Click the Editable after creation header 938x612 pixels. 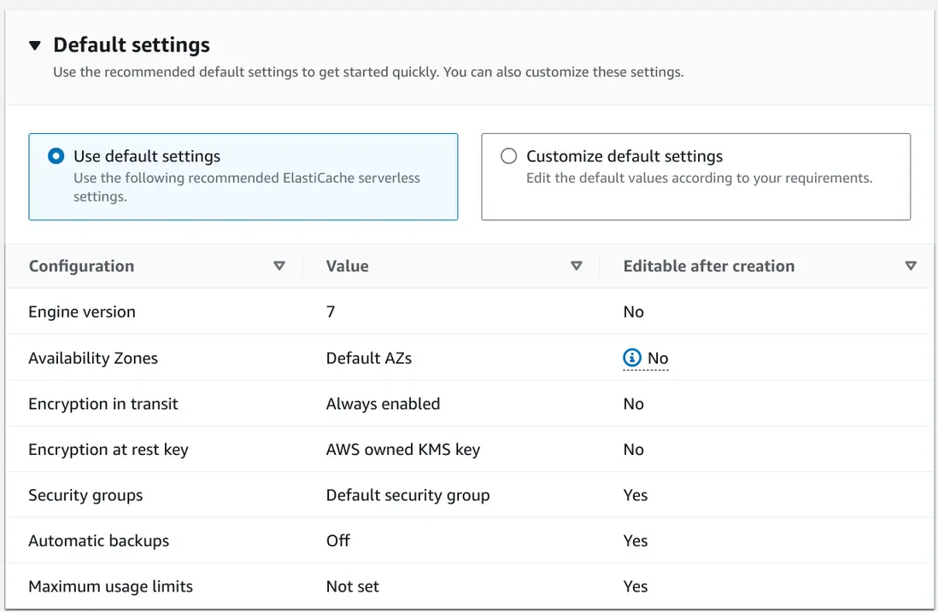pyautogui.click(x=708, y=265)
